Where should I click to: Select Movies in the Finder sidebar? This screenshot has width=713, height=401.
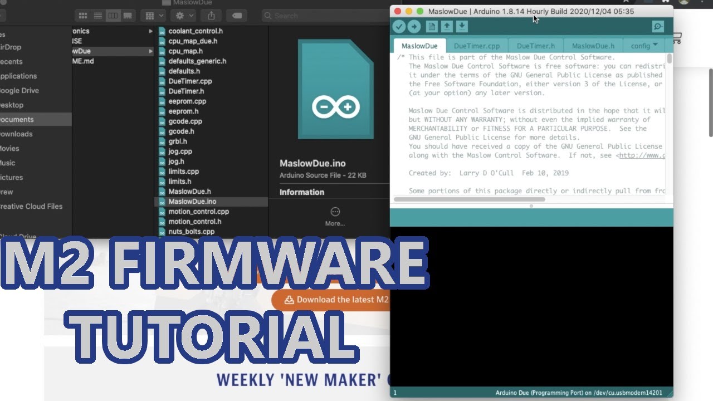tap(9, 148)
